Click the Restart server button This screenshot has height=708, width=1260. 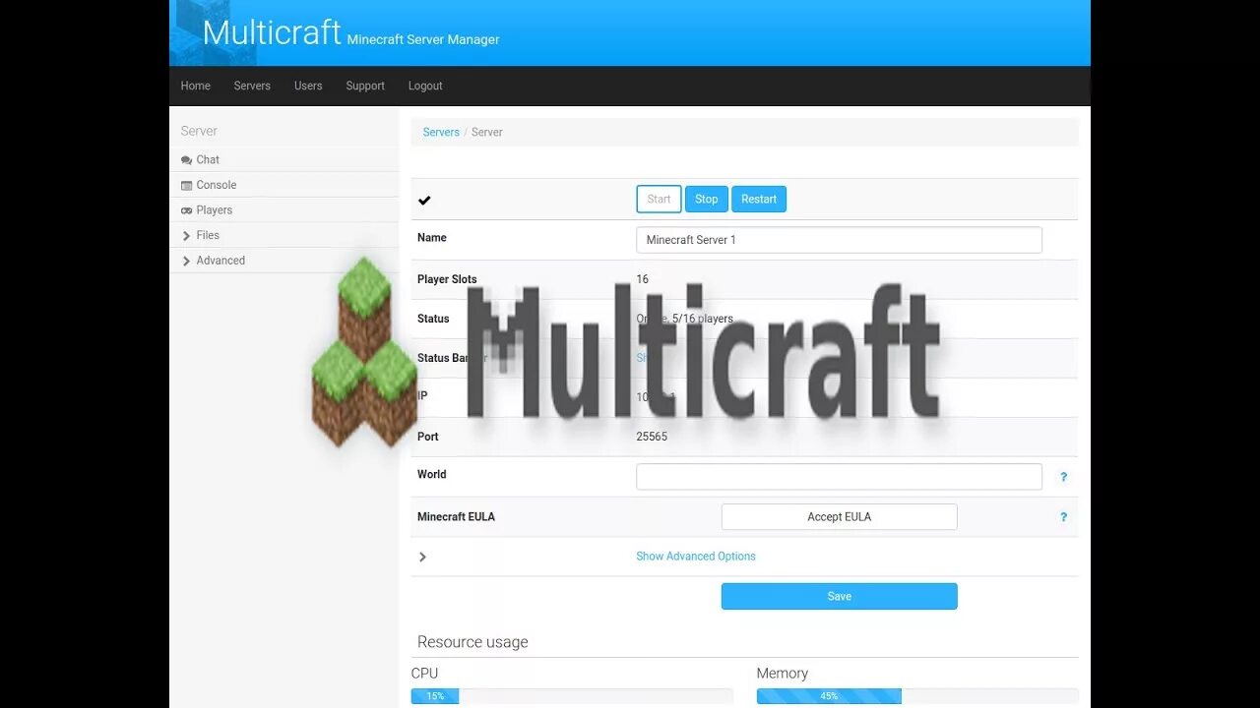click(x=759, y=199)
